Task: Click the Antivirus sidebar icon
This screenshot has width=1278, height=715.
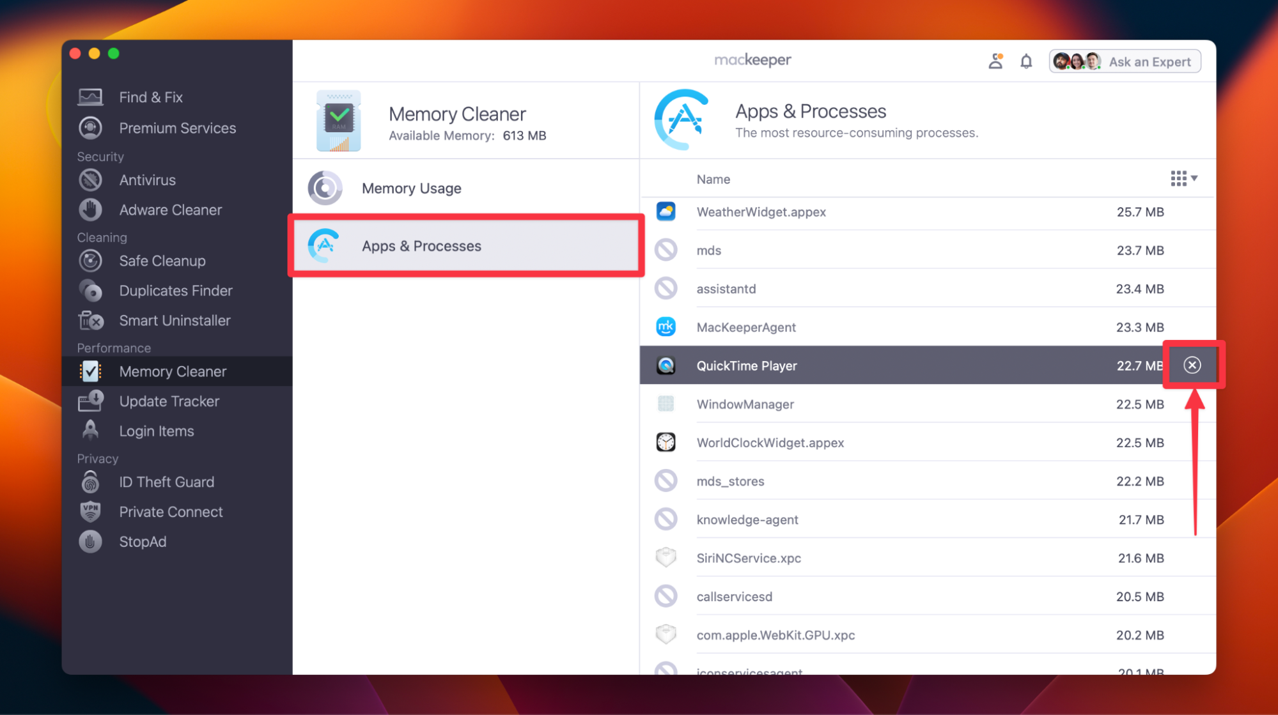Action: click(x=90, y=180)
